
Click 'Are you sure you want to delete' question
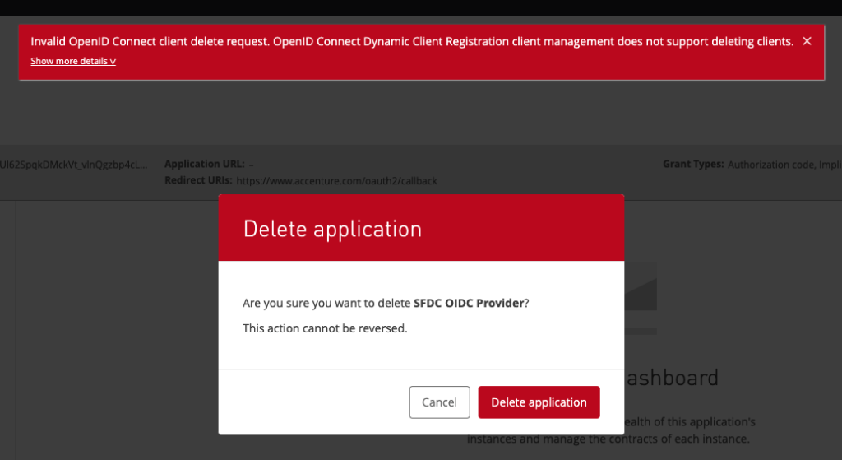point(326,303)
